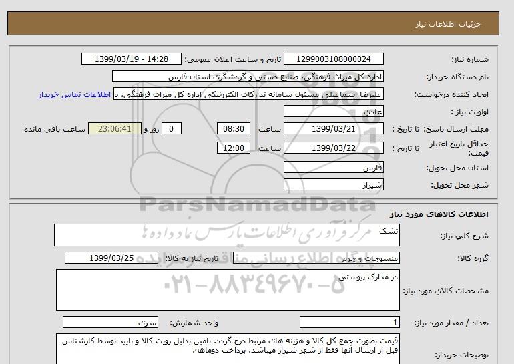Click the label استان محل تحویل
The height and width of the screenshot is (364, 514).
[x=457, y=168]
